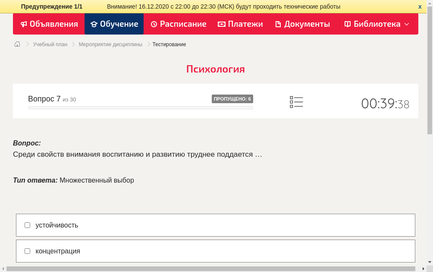Dismiss the maintenance warning banner with x
433x272 pixels.
(420, 6)
